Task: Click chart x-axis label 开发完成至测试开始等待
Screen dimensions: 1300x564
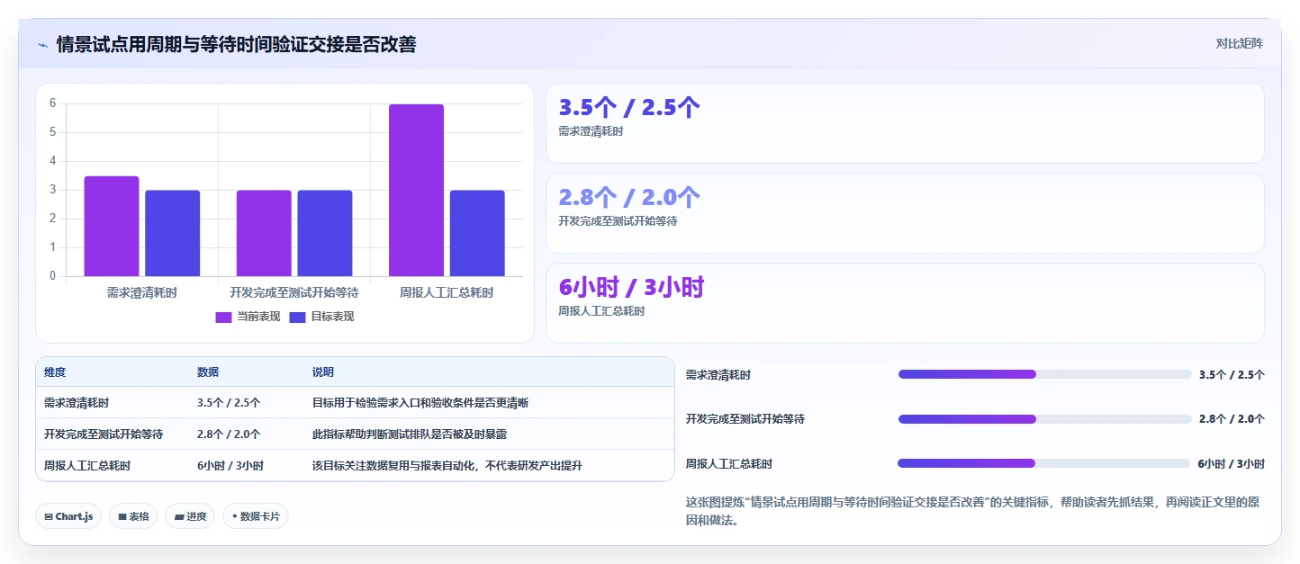Action: 294,292
